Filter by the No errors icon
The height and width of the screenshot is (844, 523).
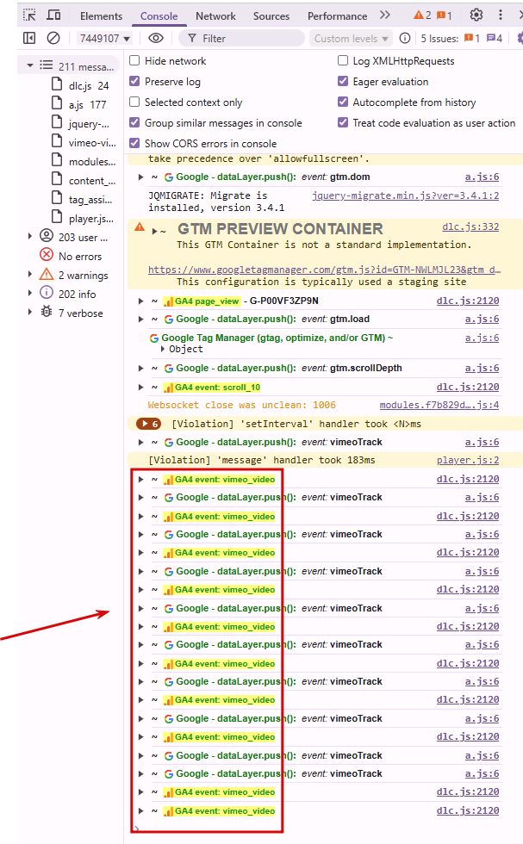click(47, 255)
